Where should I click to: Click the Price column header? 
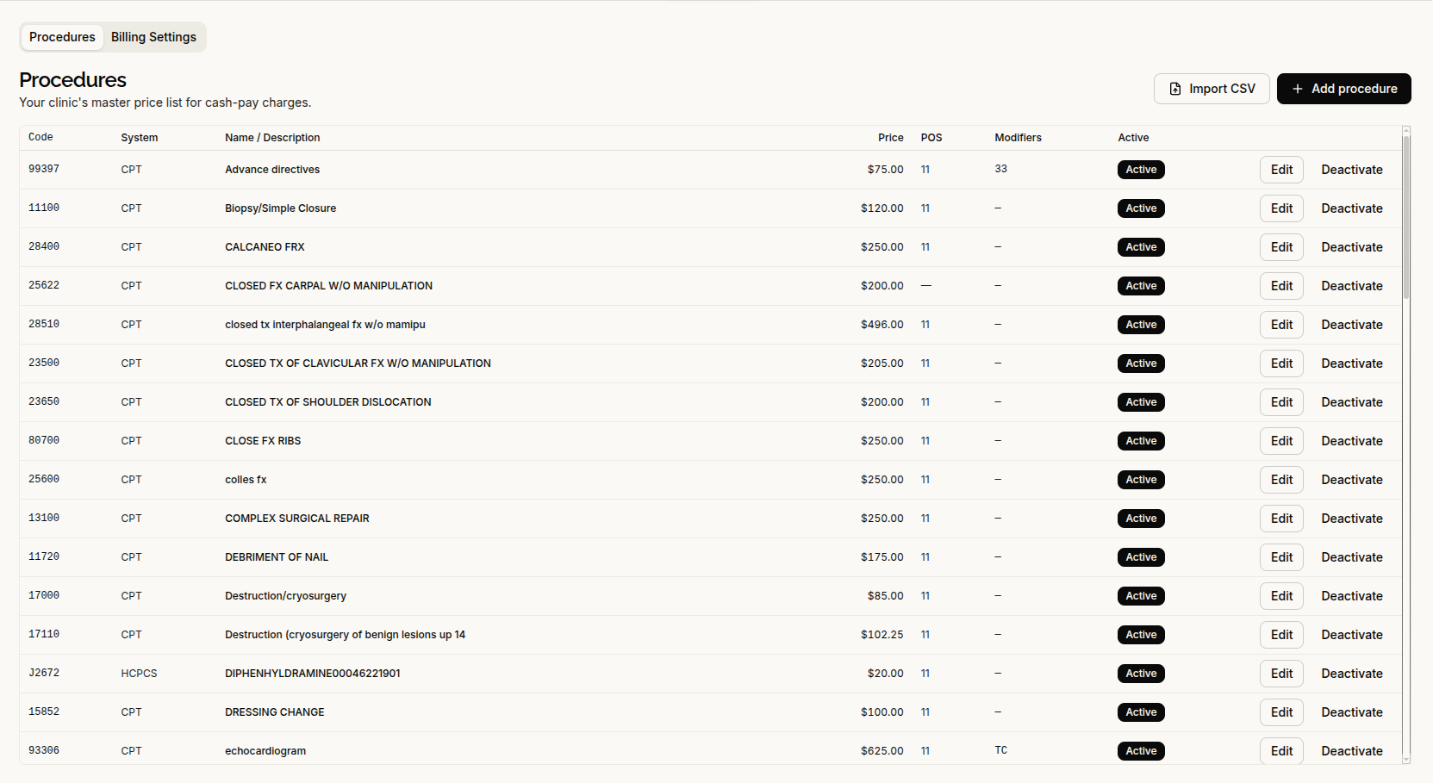click(890, 138)
